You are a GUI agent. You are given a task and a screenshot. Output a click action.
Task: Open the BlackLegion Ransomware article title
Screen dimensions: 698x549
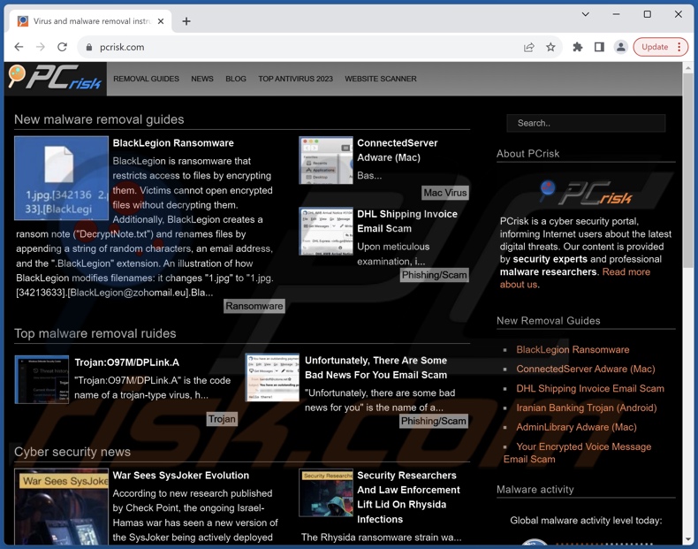coord(173,143)
